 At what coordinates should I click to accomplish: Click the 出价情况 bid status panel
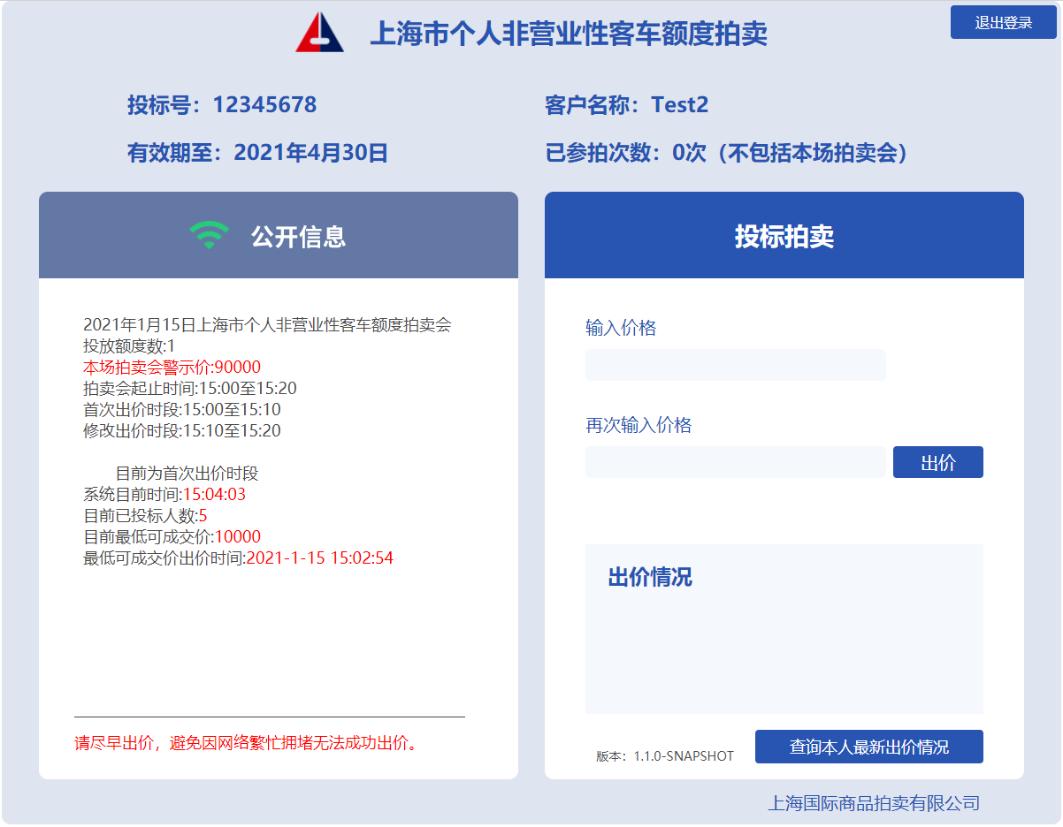click(784, 629)
